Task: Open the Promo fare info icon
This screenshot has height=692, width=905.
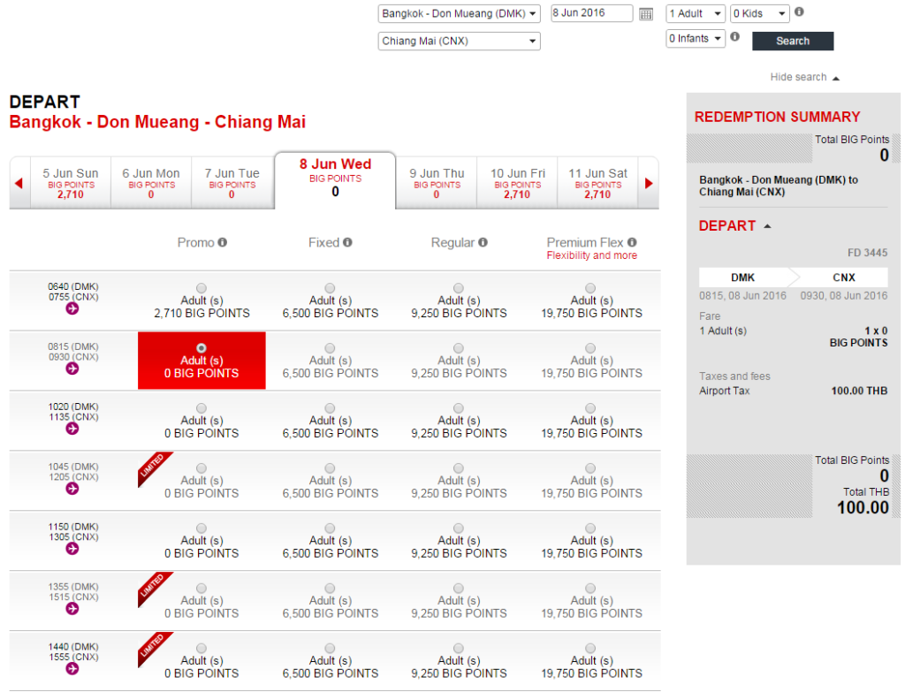Action: coord(222,242)
